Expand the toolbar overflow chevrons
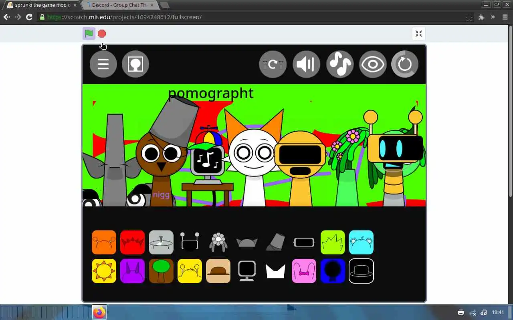This screenshot has height=320, width=513. (x=493, y=17)
